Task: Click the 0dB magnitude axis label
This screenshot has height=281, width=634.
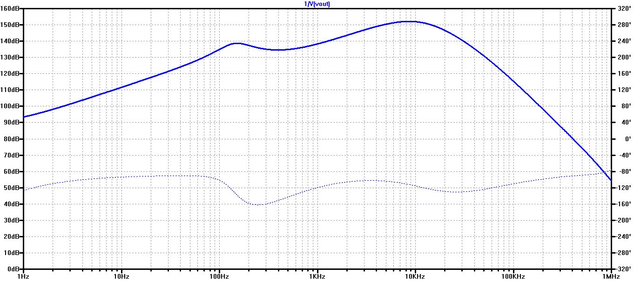Action: click(13, 269)
